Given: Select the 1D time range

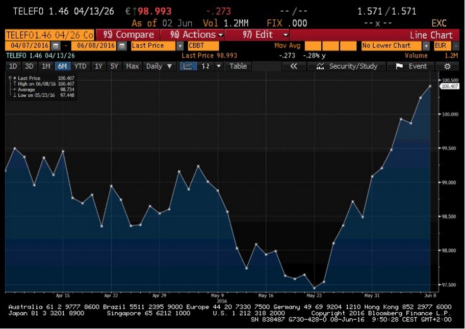Looking at the screenshot, I should coord(13,66).
